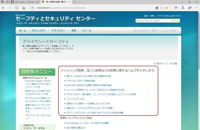This screenshot has width=200, height=130.
Task: Open テクニカル サポート詐欺を回避 link
Action: [81, 81]
